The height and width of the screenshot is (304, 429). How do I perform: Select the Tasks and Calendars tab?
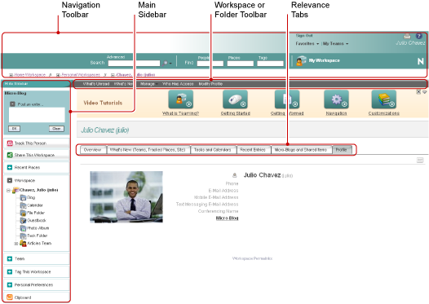point(213,150)
